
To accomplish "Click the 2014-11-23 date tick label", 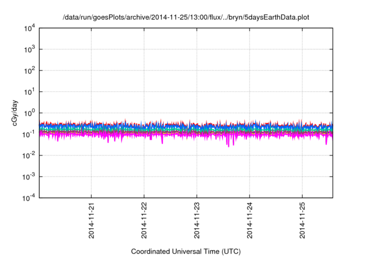I will [197, 220].
